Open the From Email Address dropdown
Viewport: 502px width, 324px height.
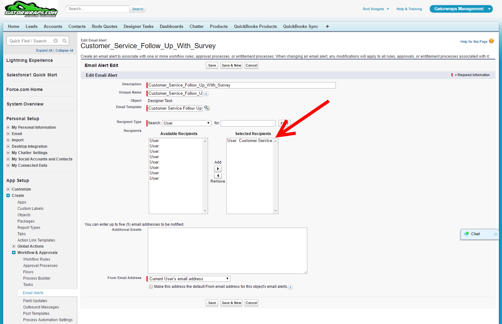pos(189,279)
